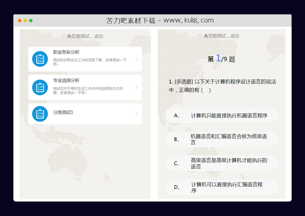
Task: Expand the 职业色彩分析 card chevron
Action: point(138,59)
